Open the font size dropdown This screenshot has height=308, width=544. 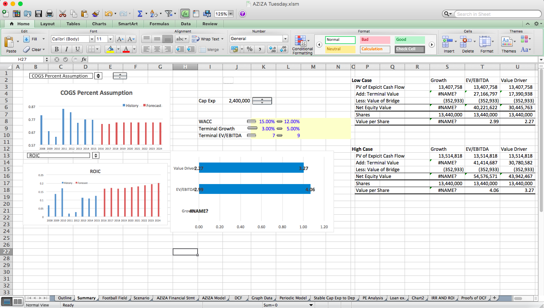coord(110,39)
